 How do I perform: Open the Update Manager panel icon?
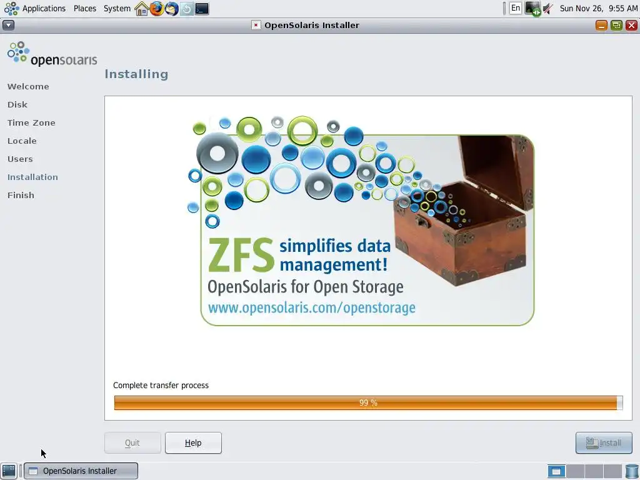pos(186,9)
